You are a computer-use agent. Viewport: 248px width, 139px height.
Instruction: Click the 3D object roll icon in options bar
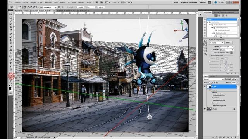point(27,7)
